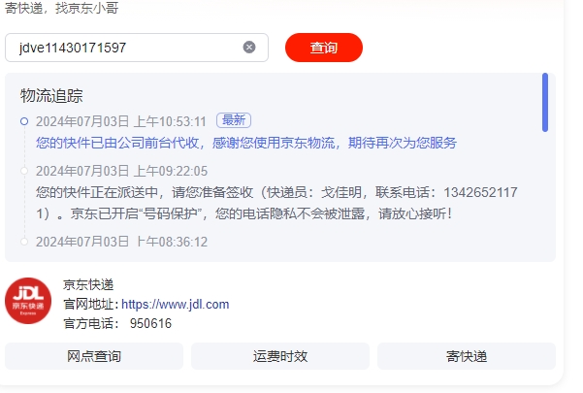This screenshot has width=583, height=393.
Task: Open the https://www.jdl.com link
Action: click(x=176, y=304)
